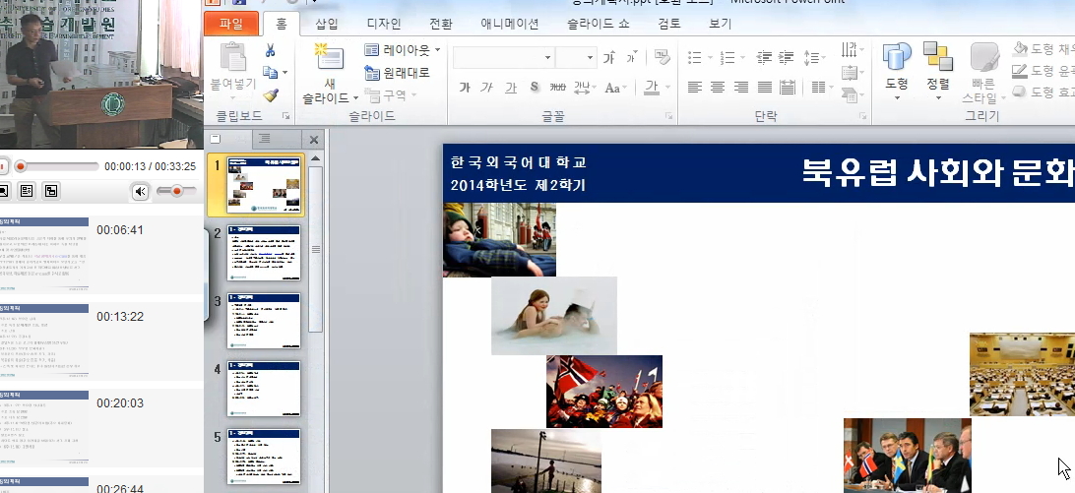Click the justify text alignment icon
1075x493 pixels.
click(764, 88)
